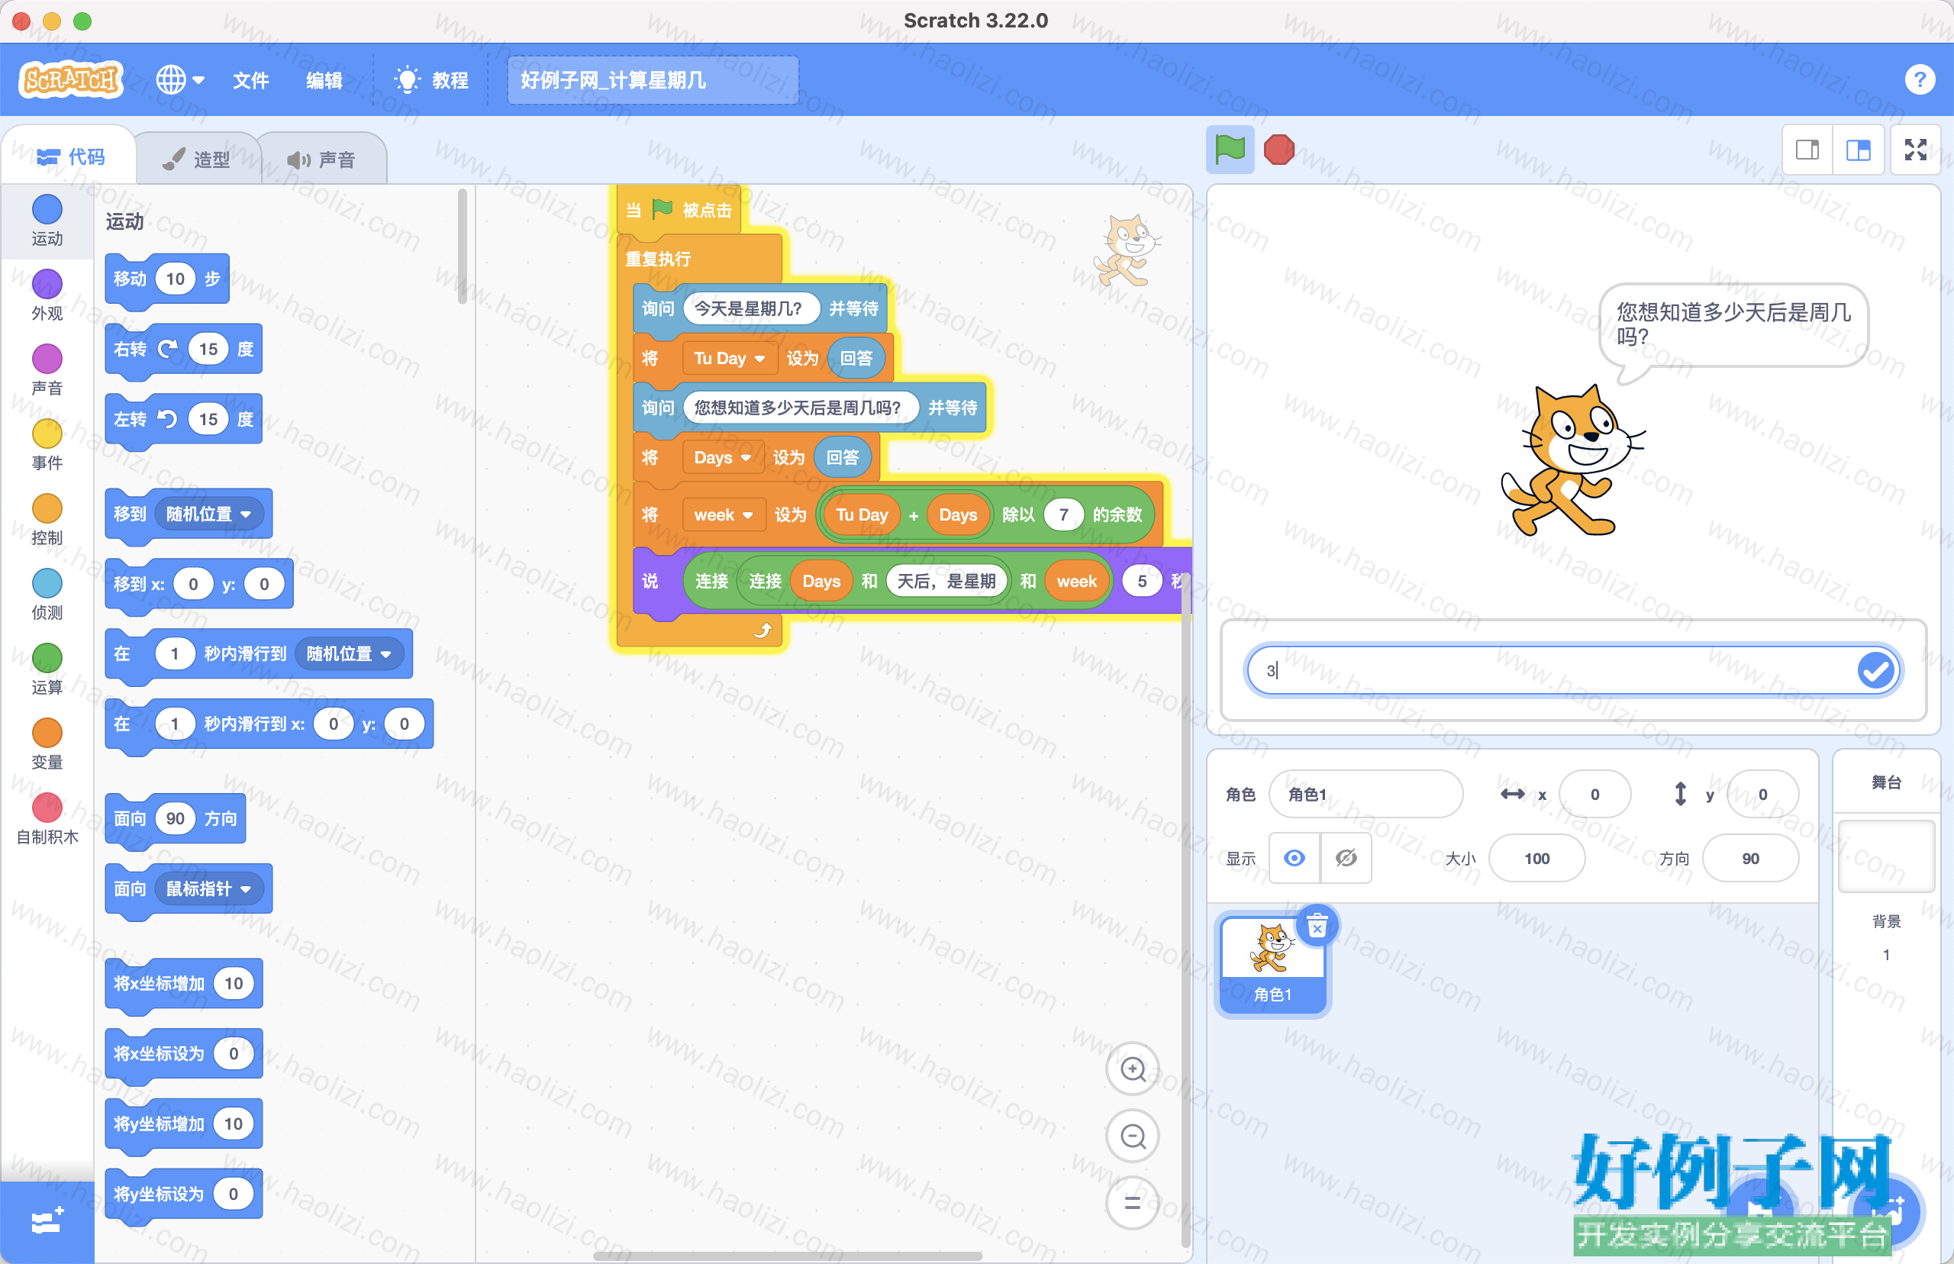
Task: Click the divisor 7 in mod block
Action: [x=1063, y=514]
